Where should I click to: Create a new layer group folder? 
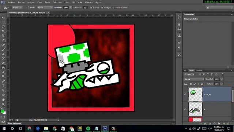219,124
